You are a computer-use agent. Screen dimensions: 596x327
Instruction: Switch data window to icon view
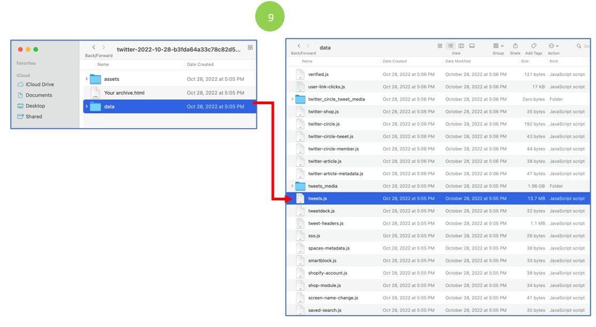[x=440, y=46]
